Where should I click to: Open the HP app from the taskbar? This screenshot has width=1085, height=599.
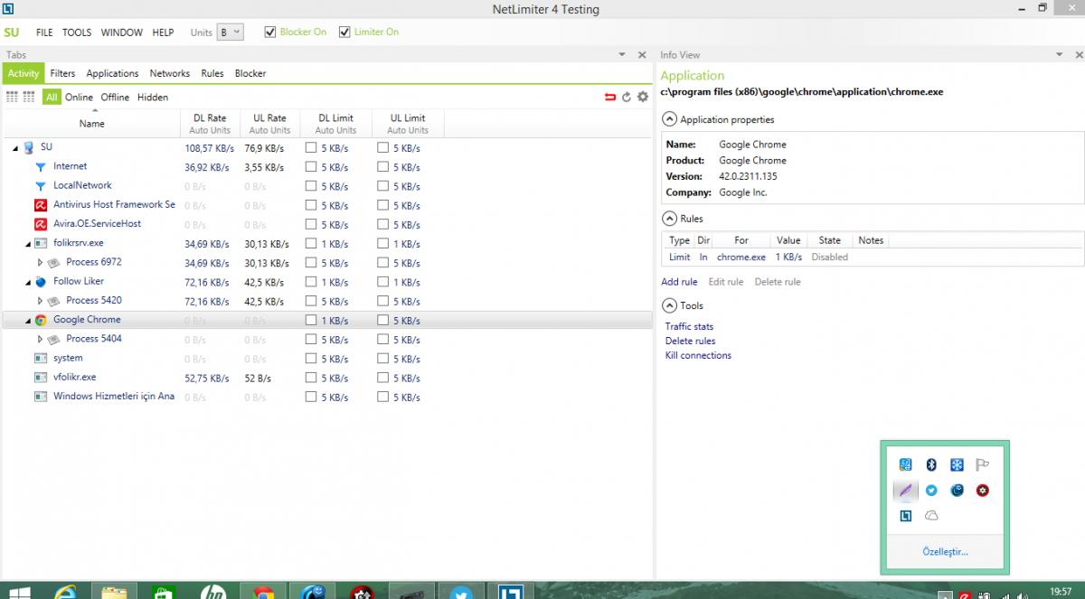(214, 591)
